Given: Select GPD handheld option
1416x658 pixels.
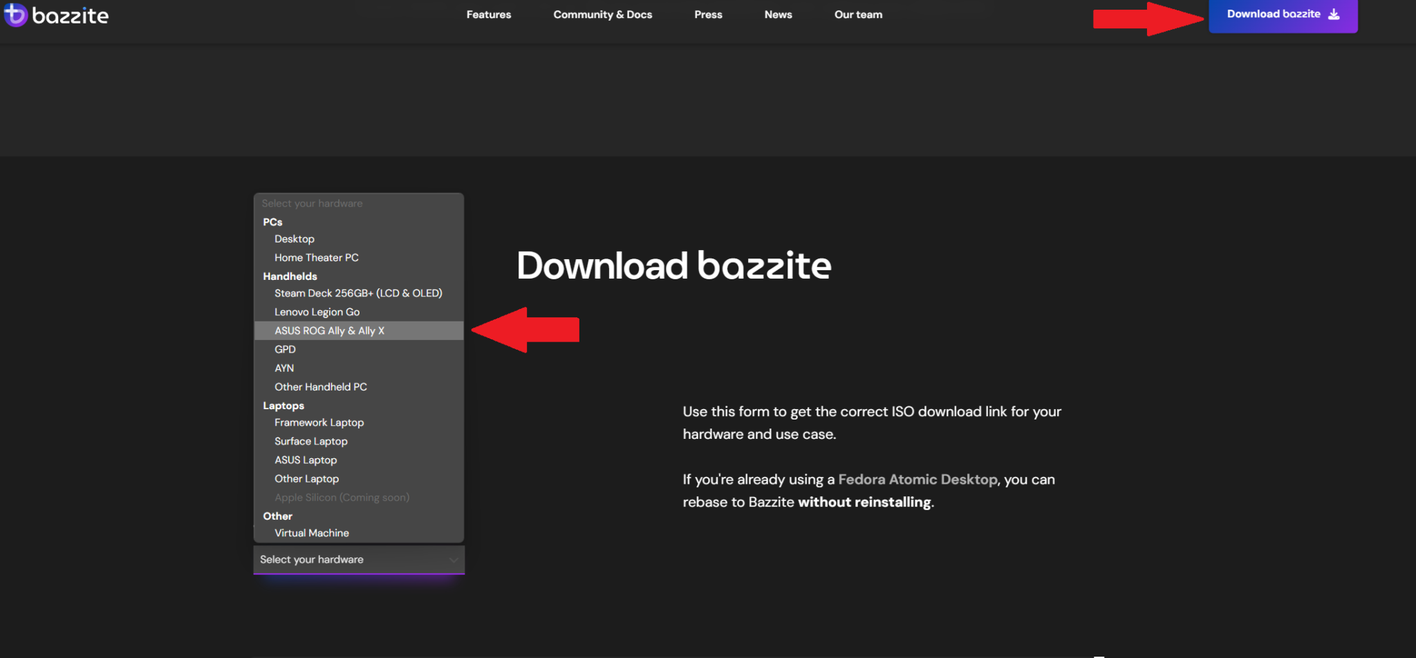Looking at the screenshot, I should coord(285,350).
